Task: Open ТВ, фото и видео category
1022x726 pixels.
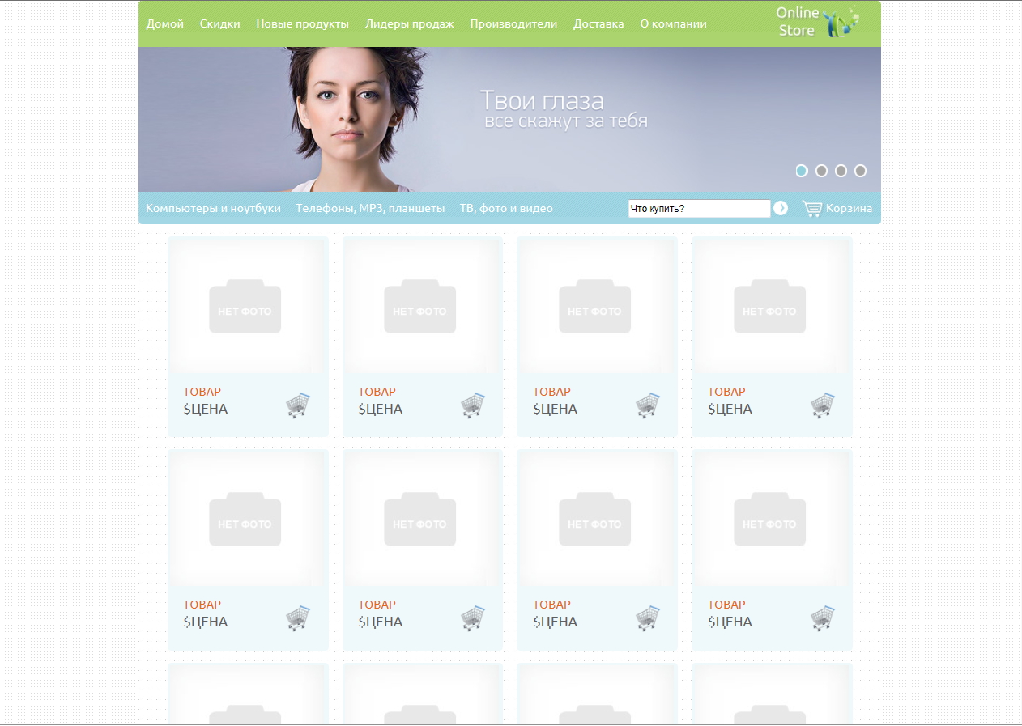Action: (x=506, y=208)
